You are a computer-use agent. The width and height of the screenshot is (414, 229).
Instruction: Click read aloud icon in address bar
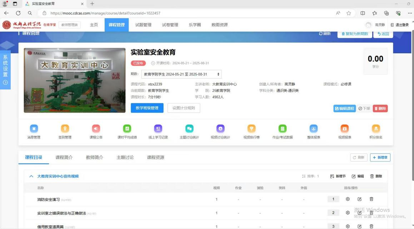(x=338, y=13)
